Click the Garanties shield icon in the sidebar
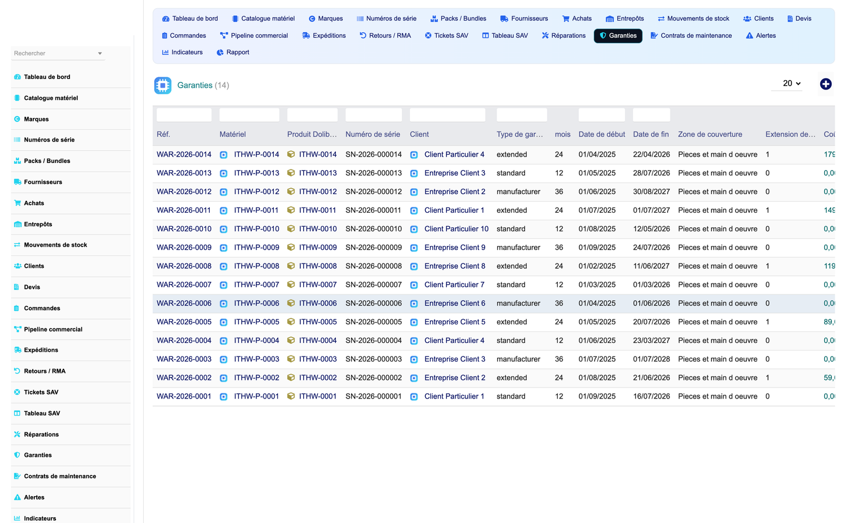Viewport: 844px width, 523px height. tap(18, 455)
